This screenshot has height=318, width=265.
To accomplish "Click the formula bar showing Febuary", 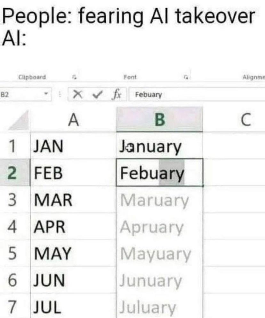I will tap(160, 93).
